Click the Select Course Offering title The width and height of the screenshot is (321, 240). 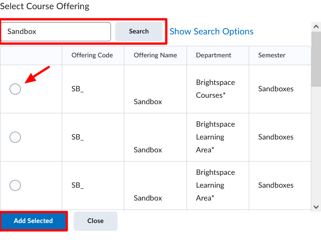[x=45, y=6]
